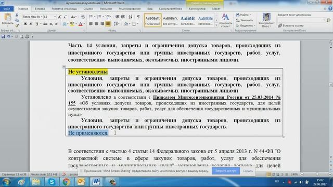Image resolution: width=333 pixels, height=187 pixels.
Task: Click Вставить ссылку (Insert link) button
Action: [291, 25]
